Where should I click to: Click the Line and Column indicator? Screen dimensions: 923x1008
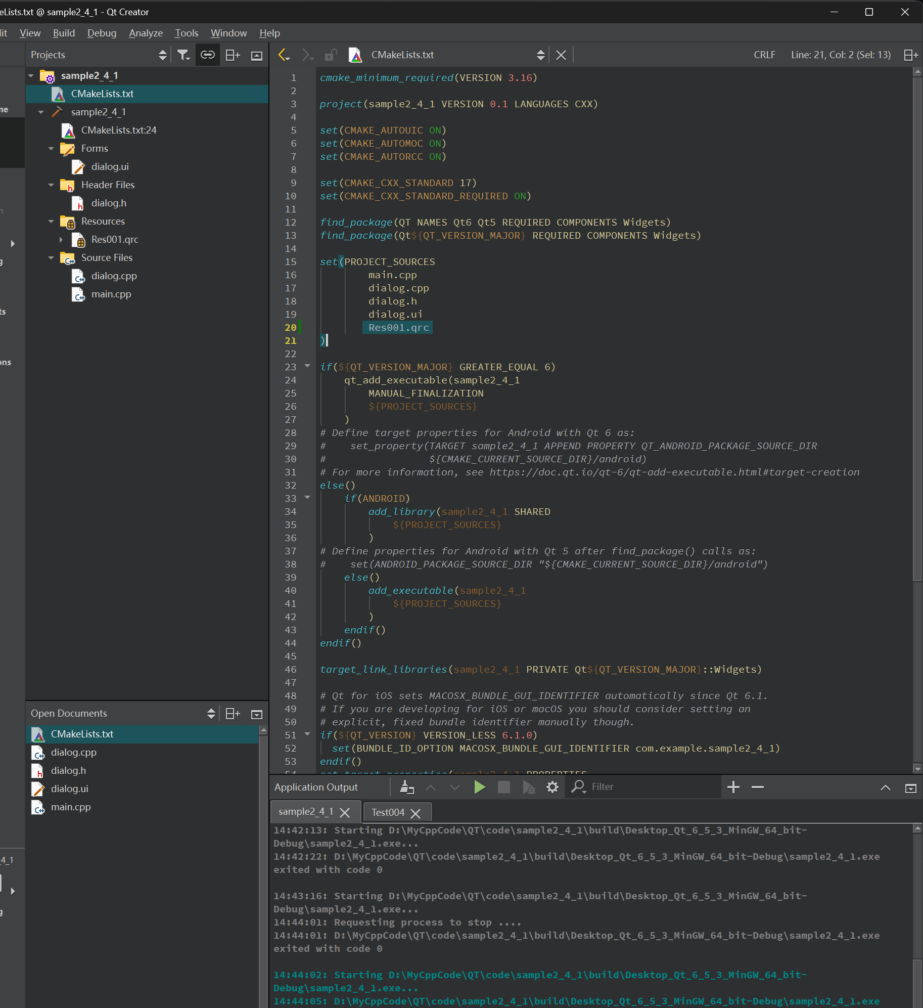[840, 55]
